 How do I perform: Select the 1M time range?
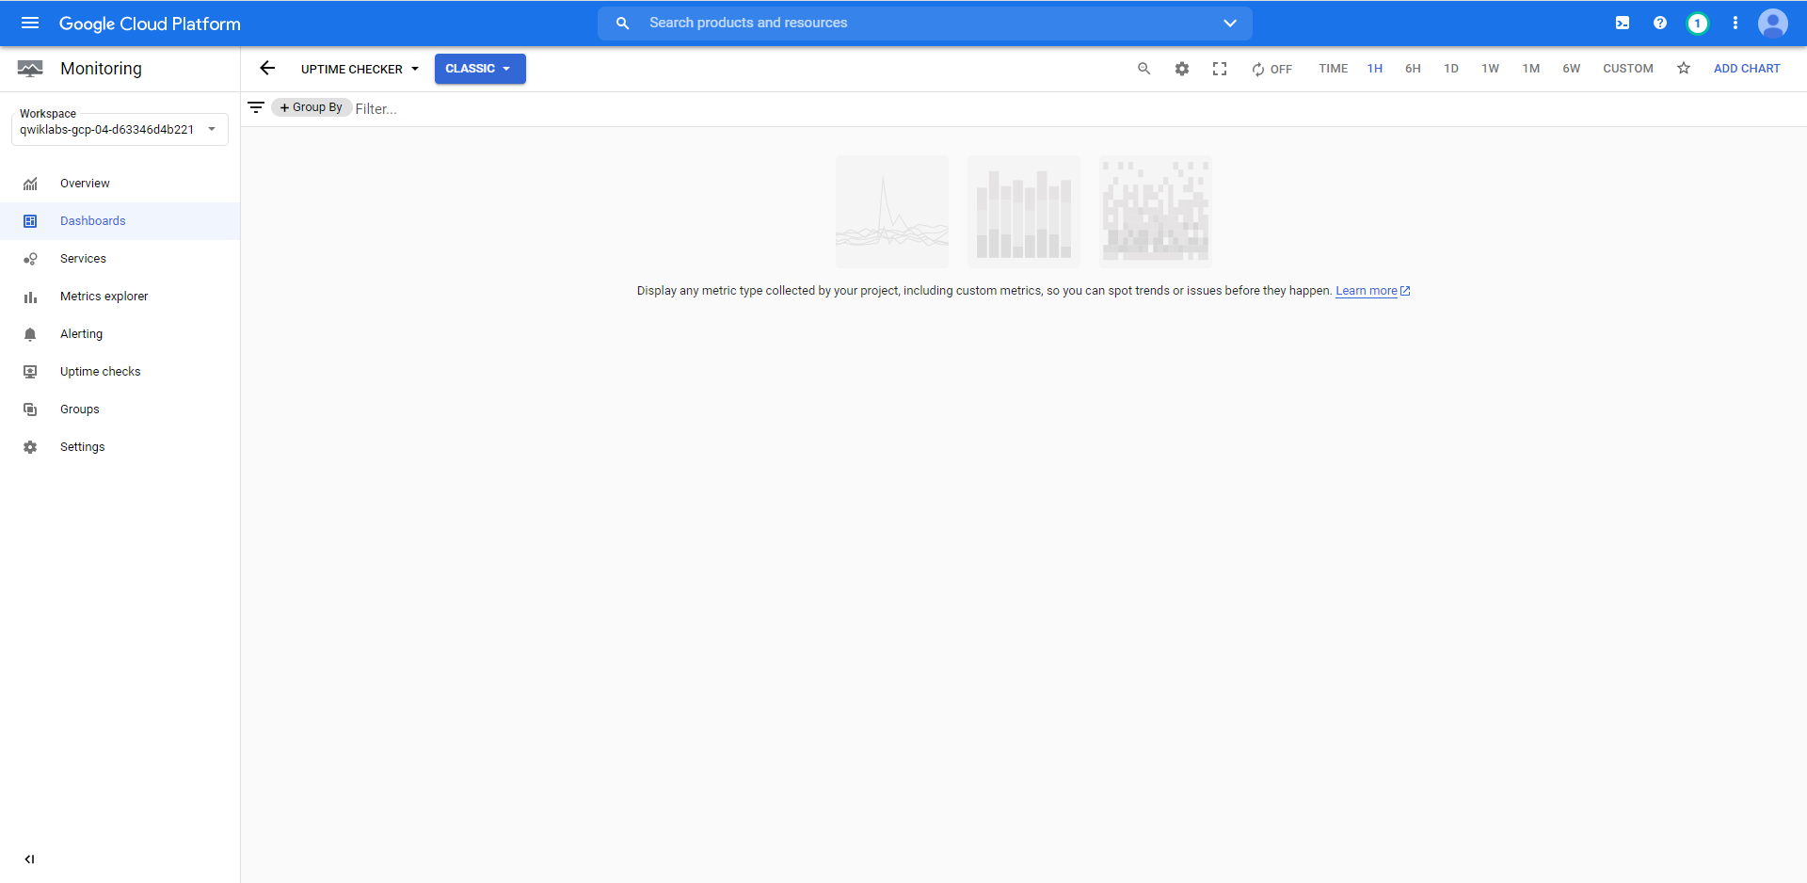click(x=1531, y=69)
